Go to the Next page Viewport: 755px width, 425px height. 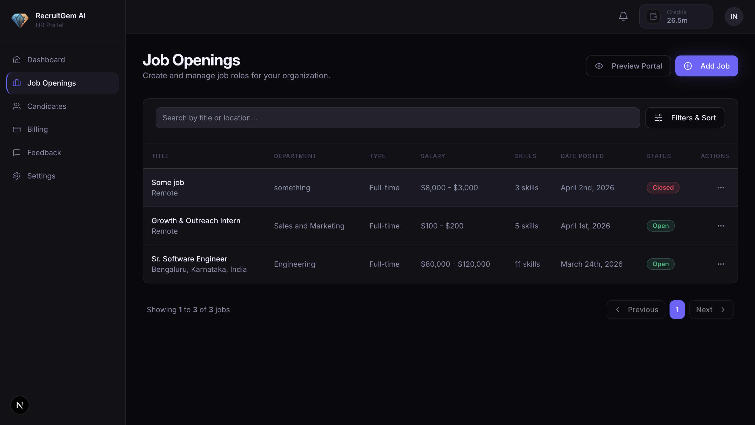pos(711,310)
